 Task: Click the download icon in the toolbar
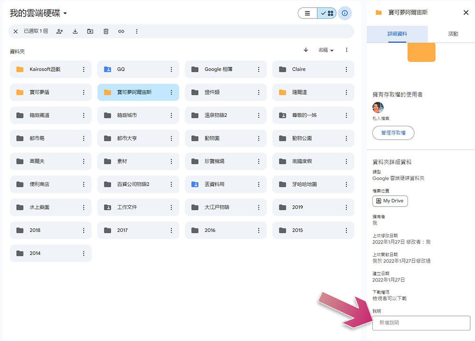pos(75,31)
